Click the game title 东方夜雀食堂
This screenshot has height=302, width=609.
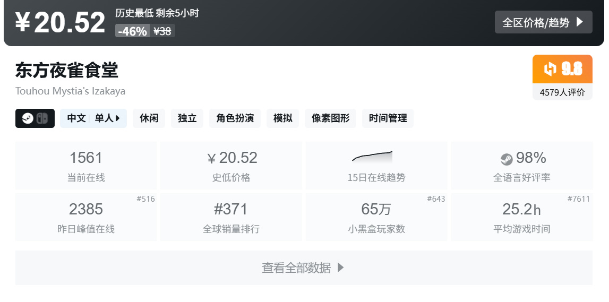click(67, 70)
